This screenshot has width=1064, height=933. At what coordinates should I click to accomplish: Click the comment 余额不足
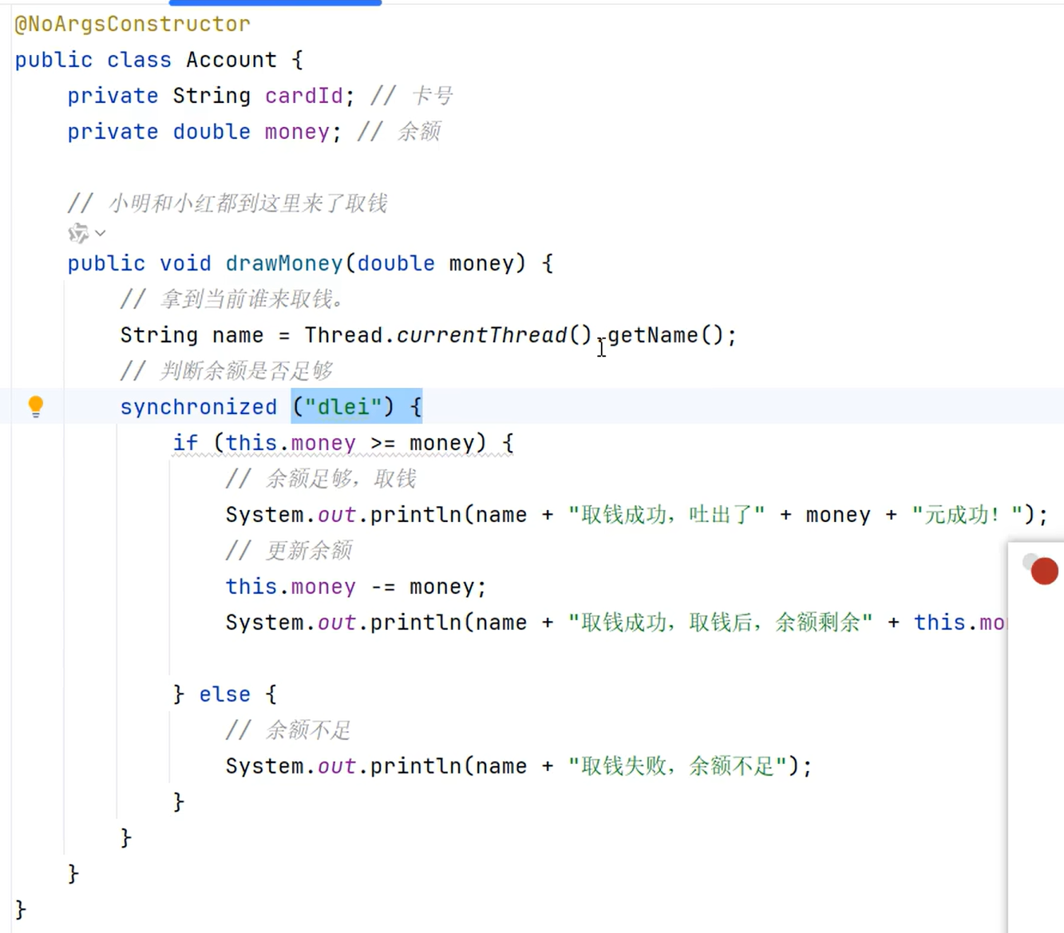coord(288,730)
